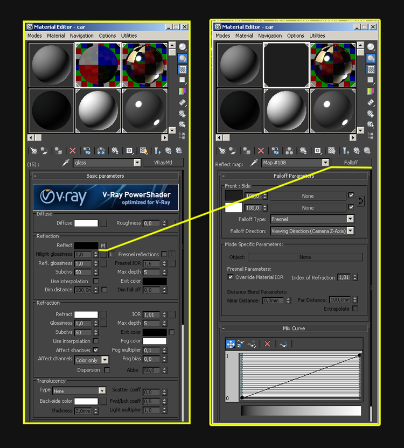Click the Falloff map type button

tap(351, 163)
